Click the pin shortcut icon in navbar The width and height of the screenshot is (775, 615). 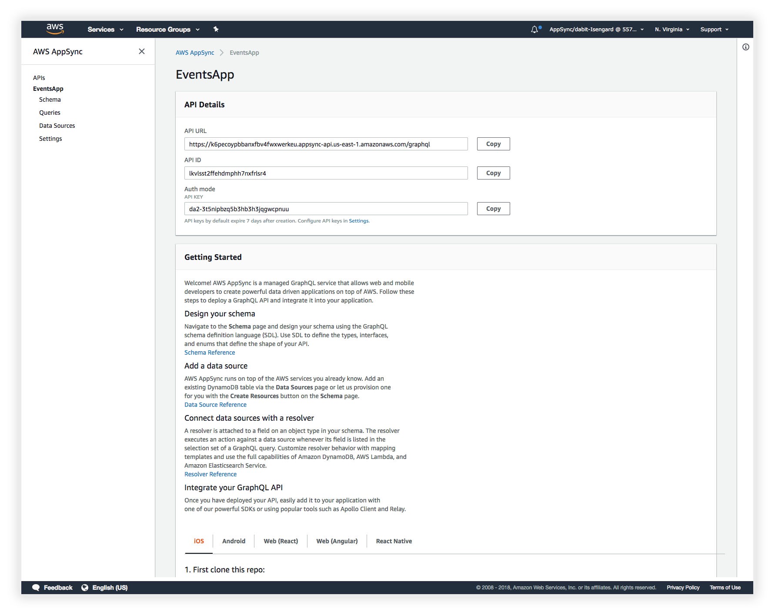click(x=216, y=29)
